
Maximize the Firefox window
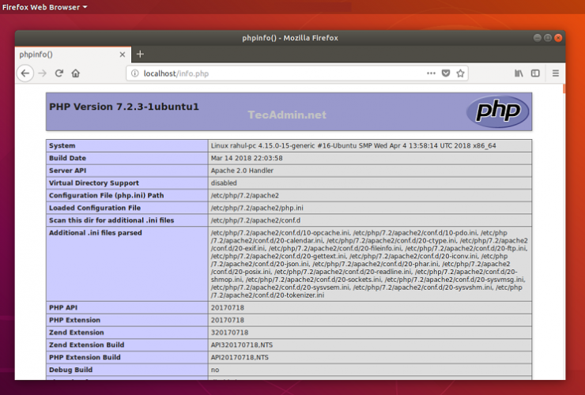pyautogui.click(x=545, y=37)
